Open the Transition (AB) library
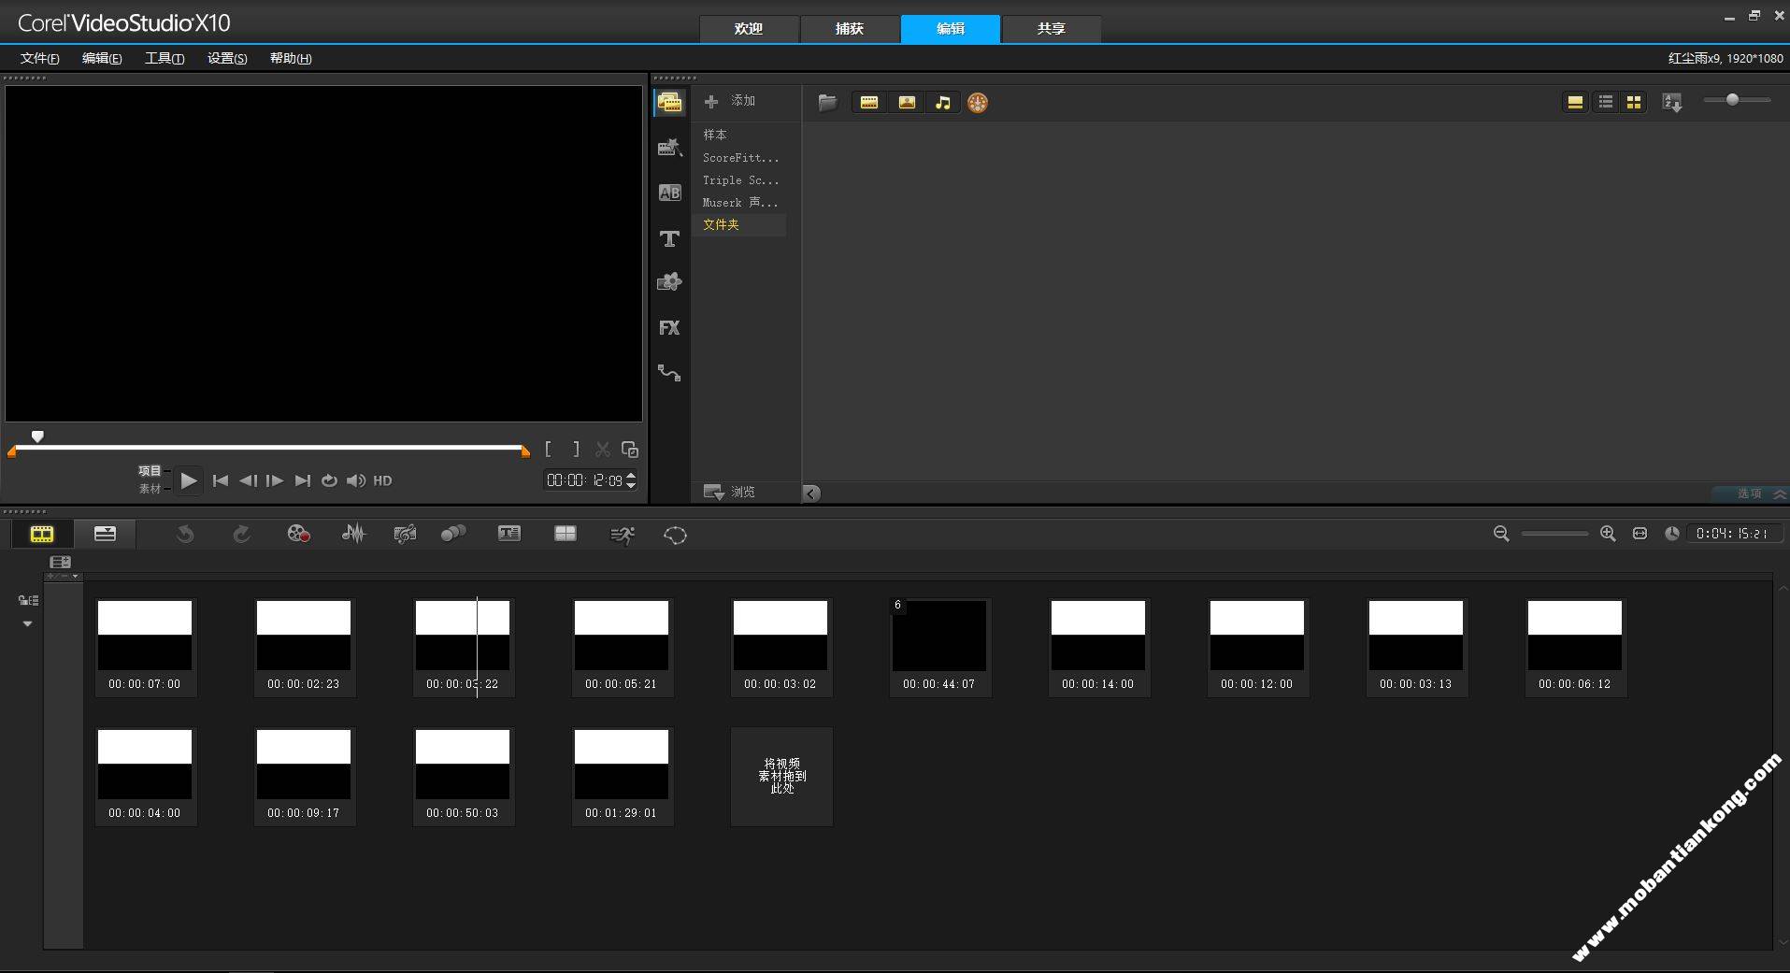1790x973 pixels. [669, 193]
